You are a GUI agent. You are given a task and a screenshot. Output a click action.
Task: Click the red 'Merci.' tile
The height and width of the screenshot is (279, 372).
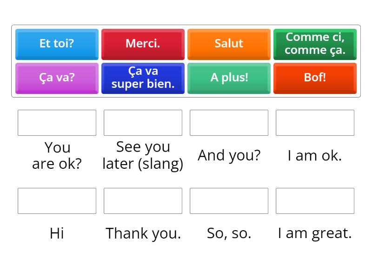143,44
